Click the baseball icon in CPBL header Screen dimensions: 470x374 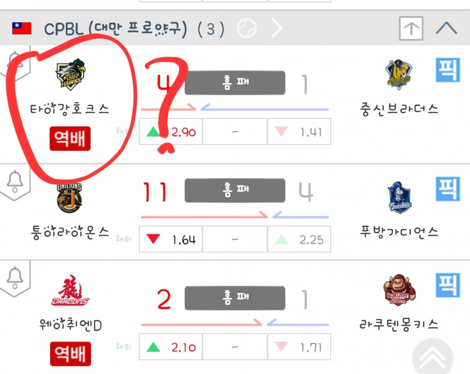(x=247, y=28)
